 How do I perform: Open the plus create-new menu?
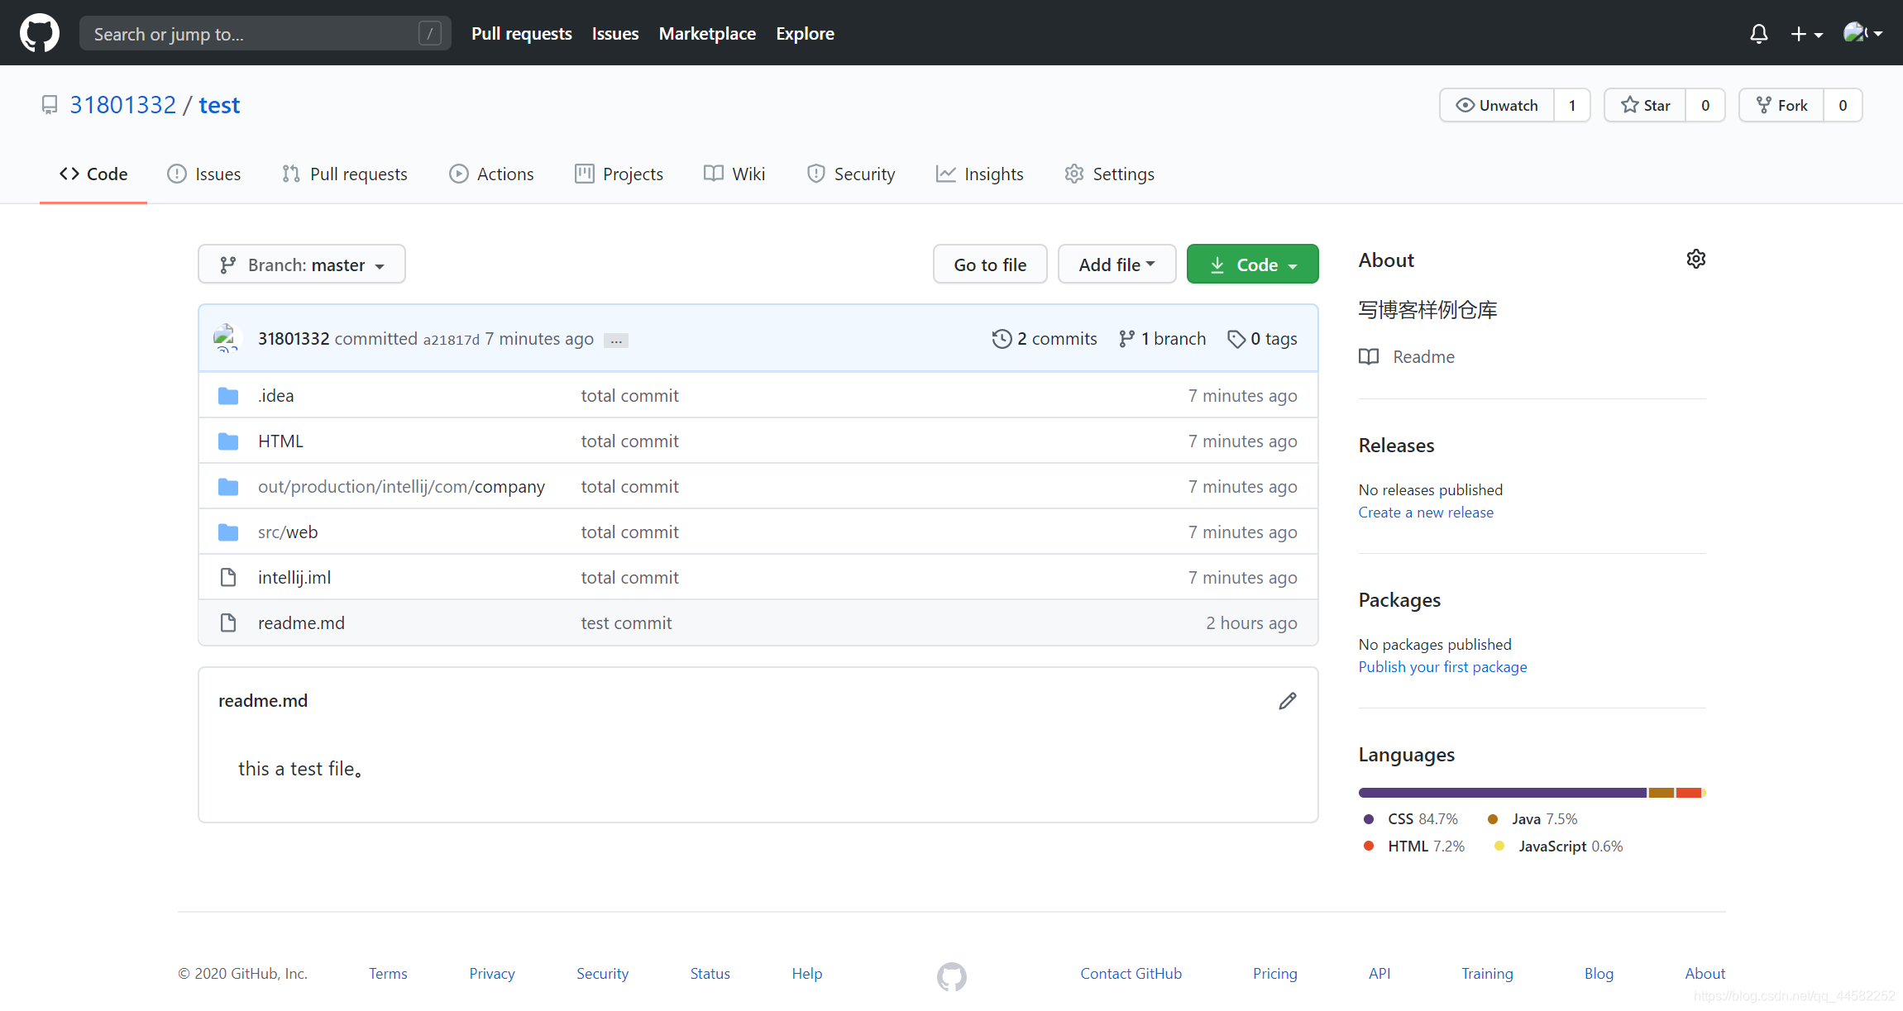[x=1806, y=34]
